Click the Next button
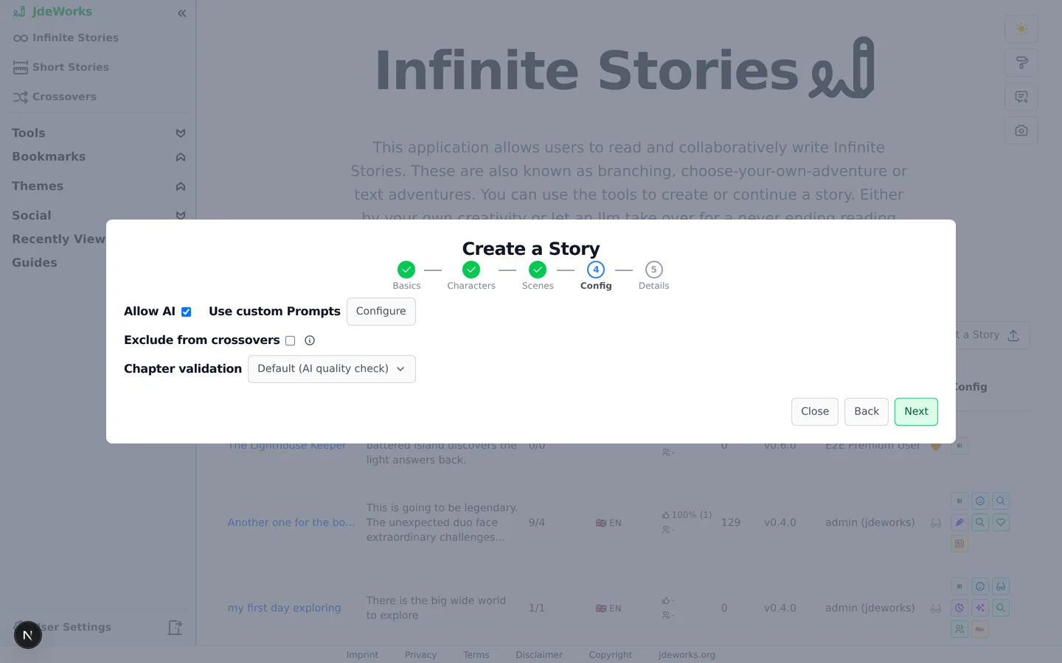1062x663 pixels. pos(916,412)
